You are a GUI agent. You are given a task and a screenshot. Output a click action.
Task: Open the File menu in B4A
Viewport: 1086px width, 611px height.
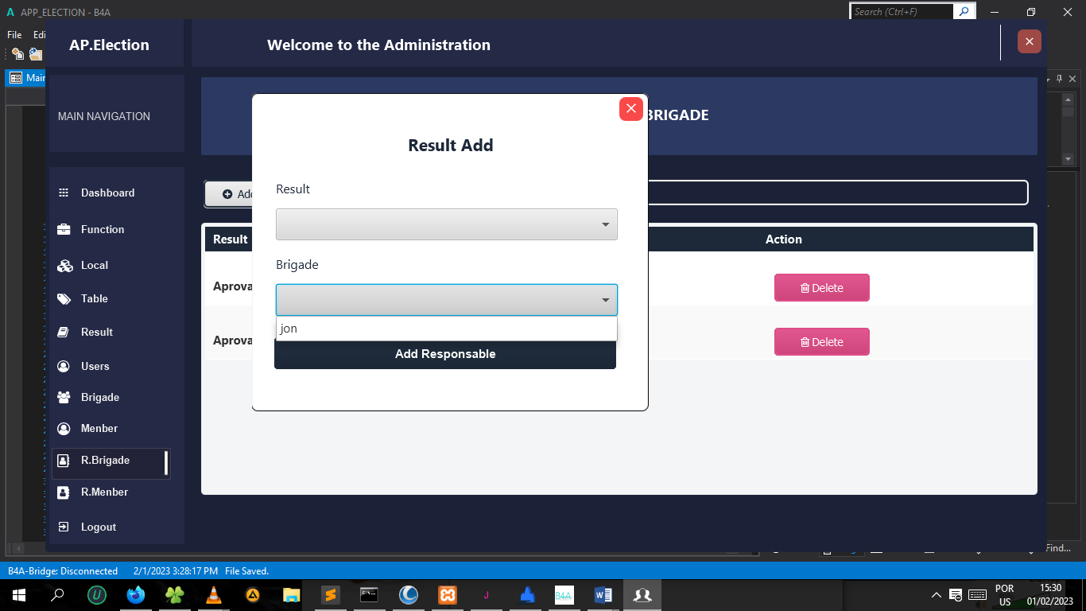click(14, 35)
